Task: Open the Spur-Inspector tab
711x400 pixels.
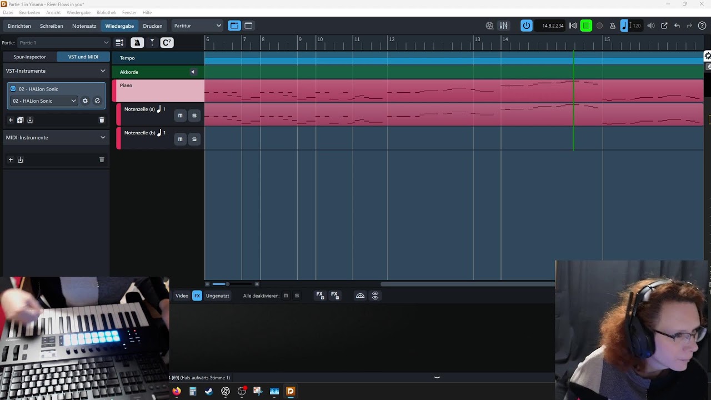Action: click(x=29, y=57)
